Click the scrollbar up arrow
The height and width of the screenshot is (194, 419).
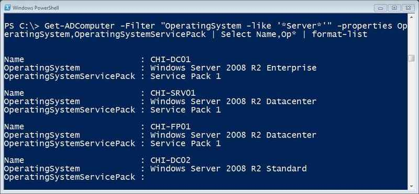412,17
